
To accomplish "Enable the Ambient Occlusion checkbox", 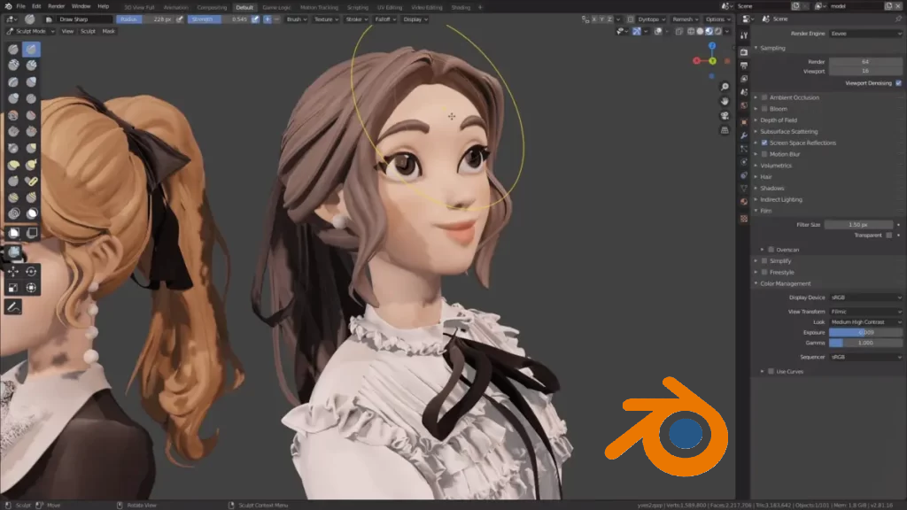I will (764, 97).
